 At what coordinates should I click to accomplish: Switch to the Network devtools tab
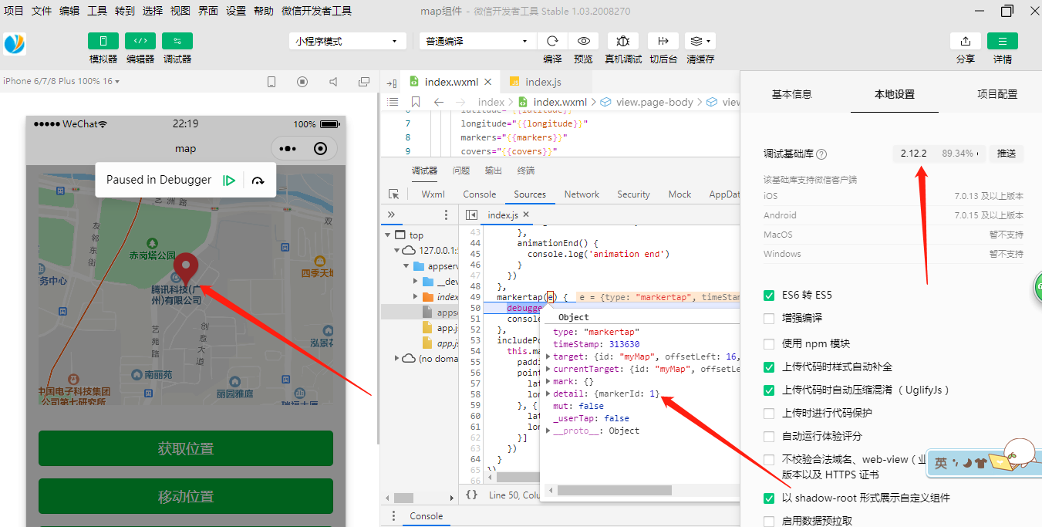click(x=582, y=194)
